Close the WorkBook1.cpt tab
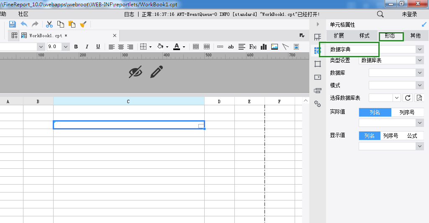Image resolution: width=429 pixels, height=223 pixels. (x=115, y=35)
